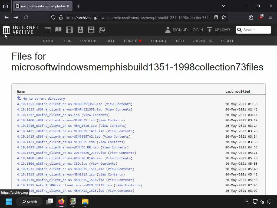
Task: Click the user avatar icon
Action: 168,30
